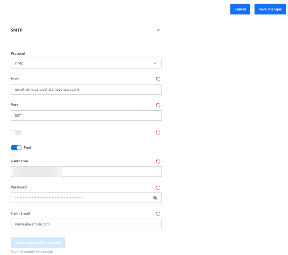Focus the Host input field
Viewport: 288px width, 255px height.
pyautogui.click(x=86, y=89)
